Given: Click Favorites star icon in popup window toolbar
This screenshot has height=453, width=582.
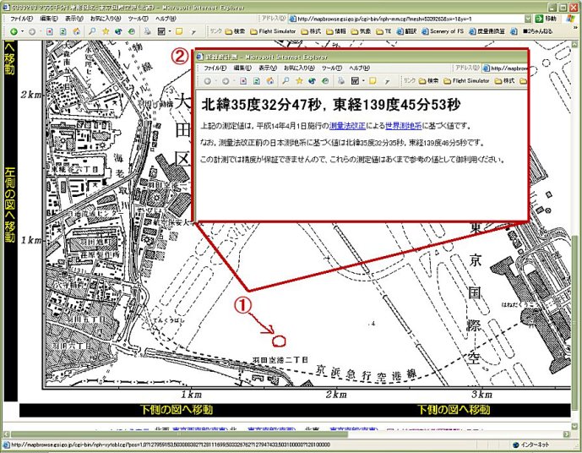Looking at the screenshot, I should 299,81.
